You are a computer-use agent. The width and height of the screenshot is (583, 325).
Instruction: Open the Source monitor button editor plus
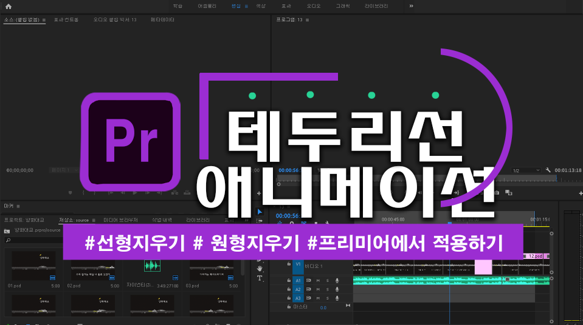[259, 193]
